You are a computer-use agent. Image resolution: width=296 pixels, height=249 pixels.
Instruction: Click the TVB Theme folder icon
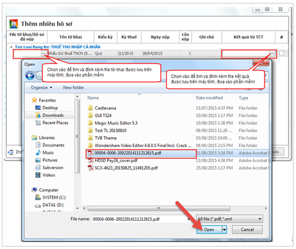[x=90, y=138]
